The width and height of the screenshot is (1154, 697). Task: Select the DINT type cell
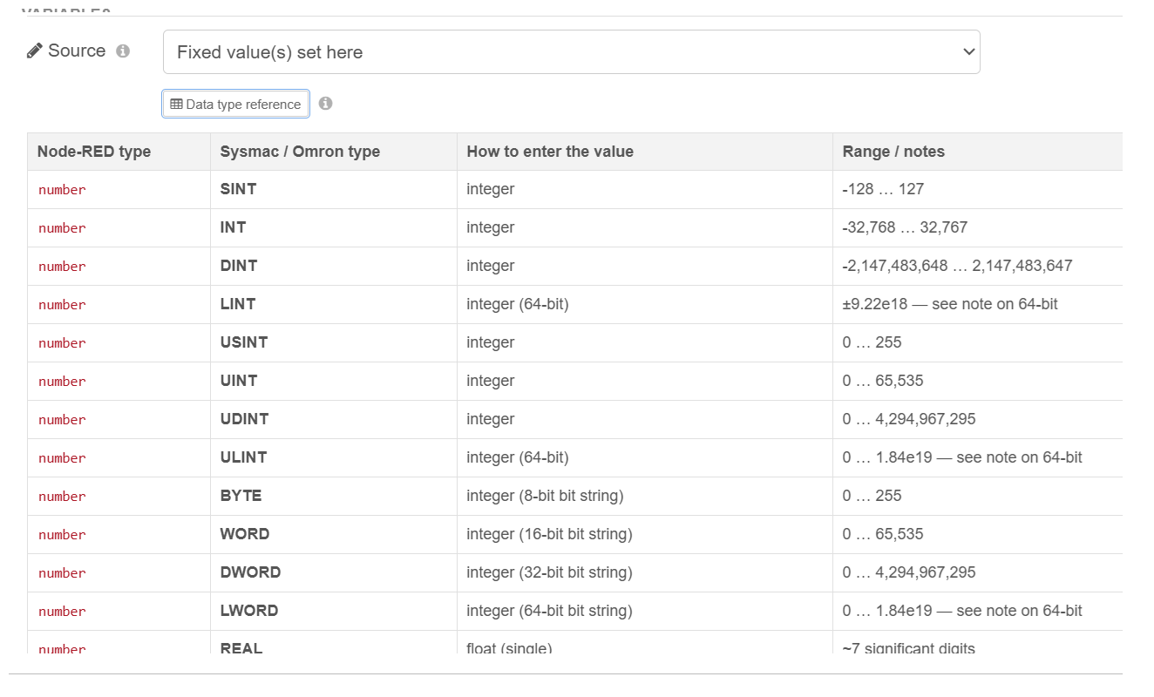tap(333, 266)
